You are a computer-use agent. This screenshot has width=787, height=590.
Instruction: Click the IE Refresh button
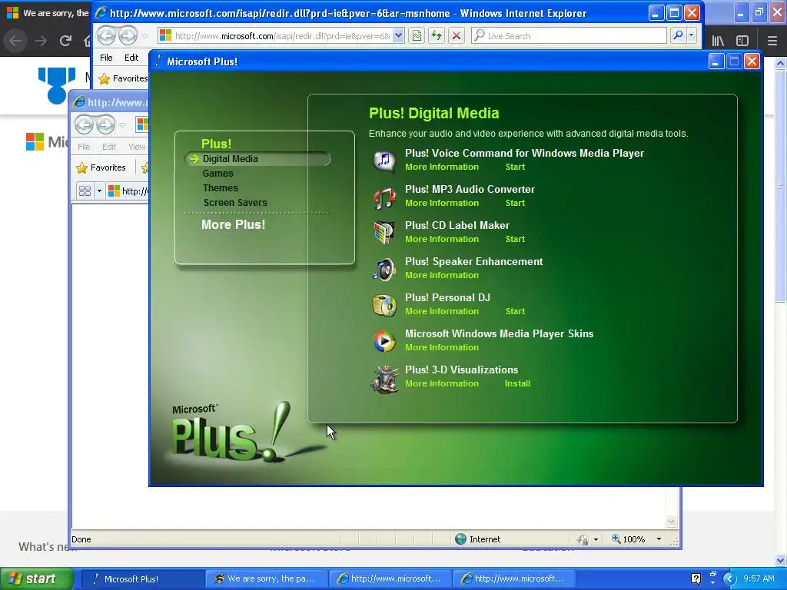pyautogui.click(x=437, y=35)
